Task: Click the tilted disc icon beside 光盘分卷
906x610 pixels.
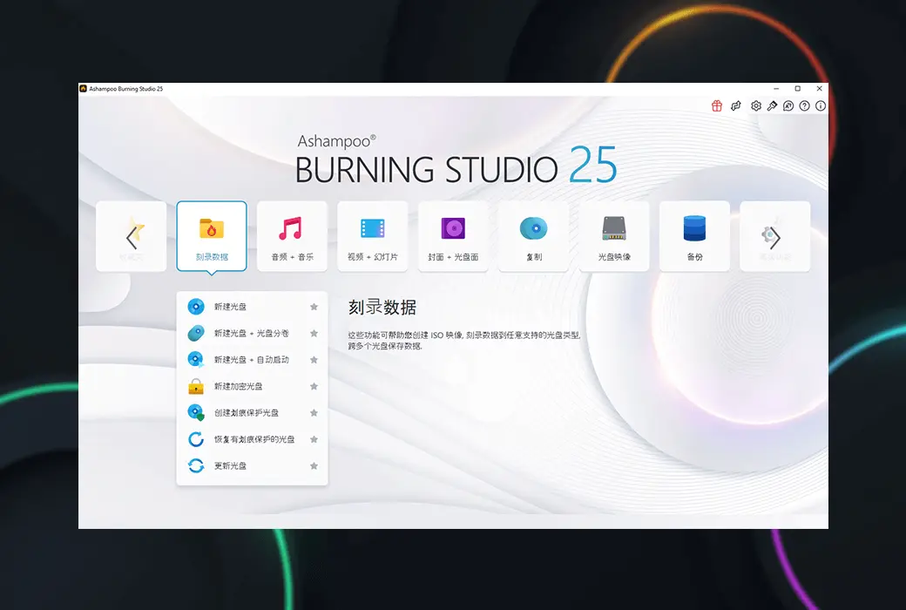Action: pyautogui.click(x=196, y=333)
